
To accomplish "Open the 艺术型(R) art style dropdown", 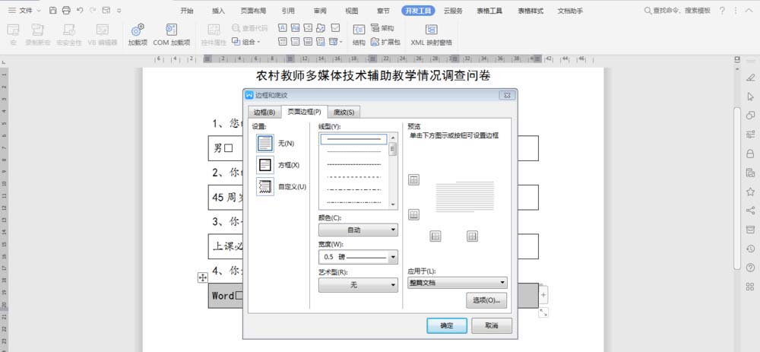I will pos(358,285).
